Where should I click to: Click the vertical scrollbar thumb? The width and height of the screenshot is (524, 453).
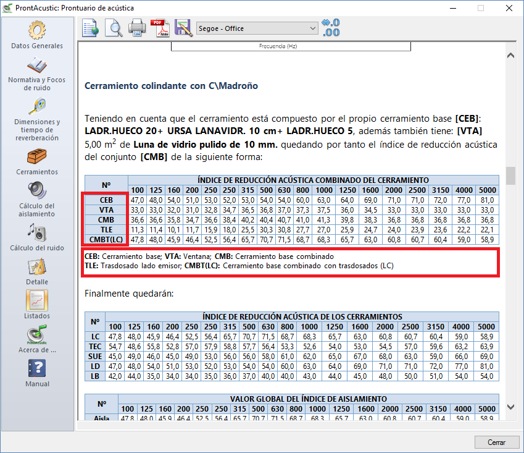pos(510,176)
